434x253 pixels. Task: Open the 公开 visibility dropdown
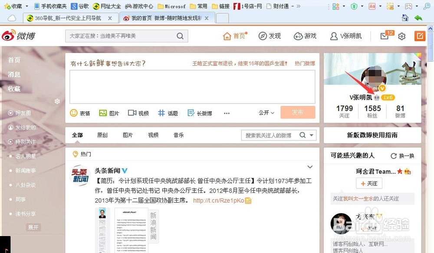coord(265,112)
